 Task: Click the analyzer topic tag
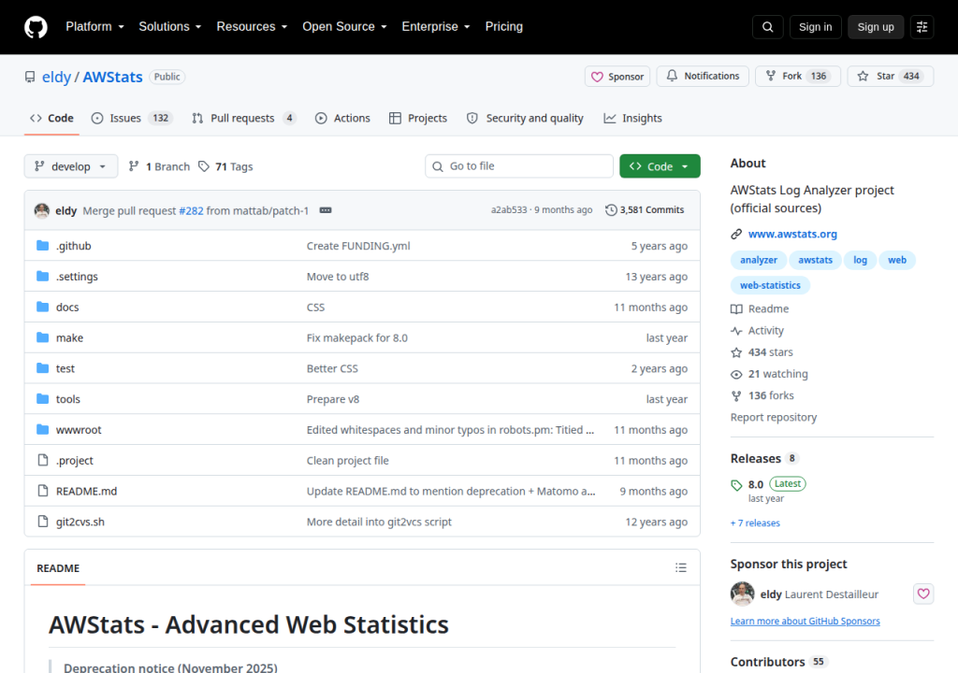point(758,260)
